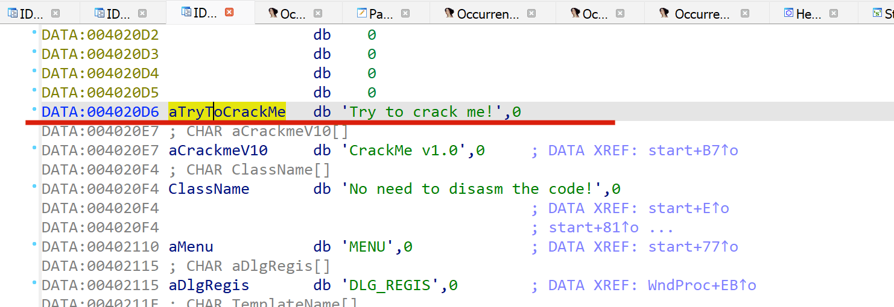Close the 'Pa...' tab
Image resolution: width=894 pixels, height=307 pixels.
(405, 13)
